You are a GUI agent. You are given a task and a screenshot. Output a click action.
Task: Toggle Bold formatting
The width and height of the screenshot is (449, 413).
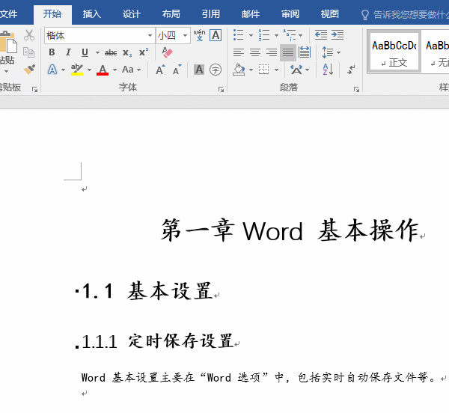coord(52,52)
